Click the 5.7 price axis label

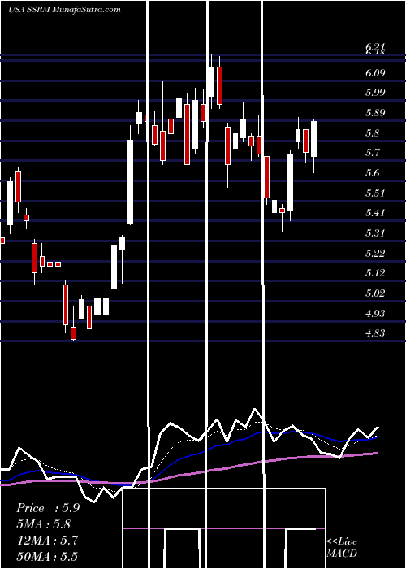point(373,153)
